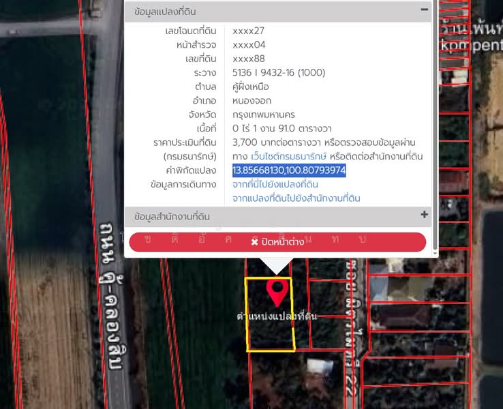Expand the ข้อมูลสำนักงานที่ดิน section with plus icon
This screenshot has height=409, width=503.
pyautogui.click(x=424, y=215)
